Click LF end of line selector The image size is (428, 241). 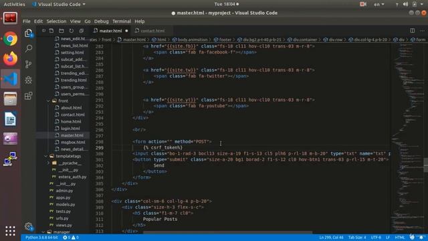tap(388, 238)
